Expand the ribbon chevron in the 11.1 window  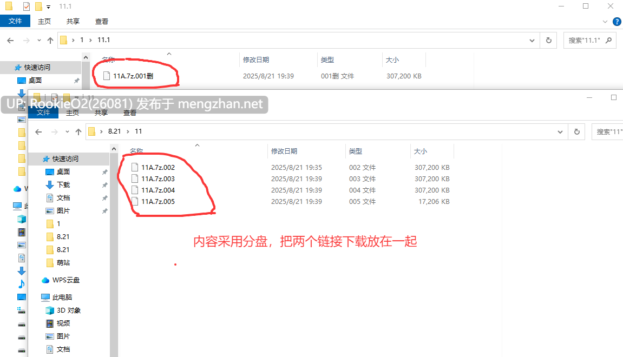[605, 22]
